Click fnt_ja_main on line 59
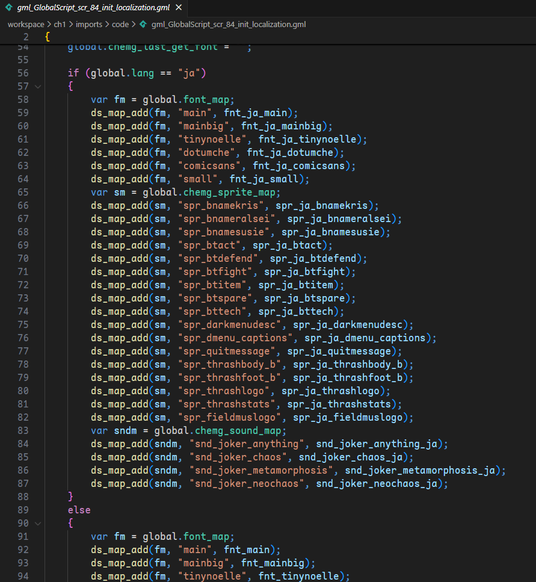Image resolution: width=536 pixels, height=582 pixels. click(x=255, y=113)
